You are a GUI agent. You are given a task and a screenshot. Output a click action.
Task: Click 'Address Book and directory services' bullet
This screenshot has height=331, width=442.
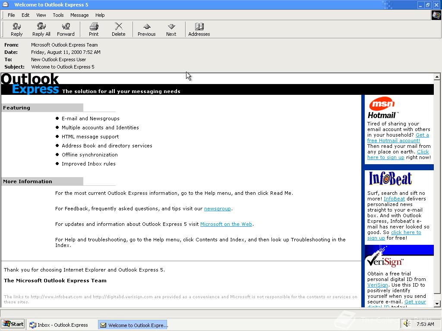(x=107, y=146)
